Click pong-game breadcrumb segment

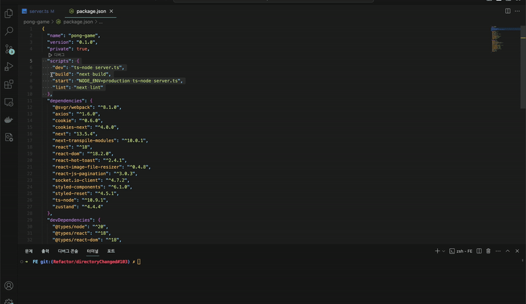[36, 22]
